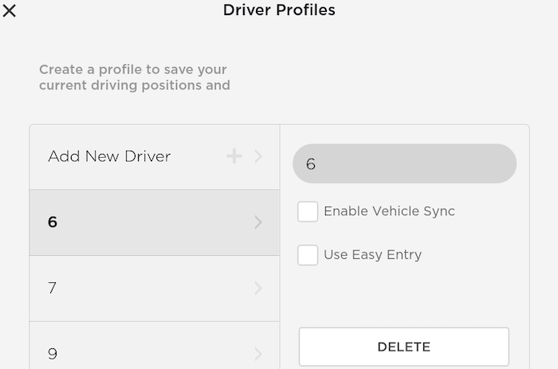Click the plus icon for new driver
This screenshot has width=558, height=369.
point(234,156)
